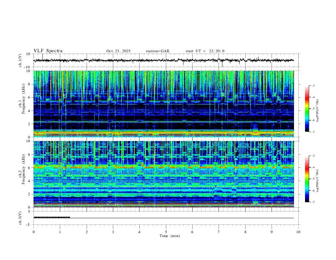Click the 'station=GAK' label

(x=157, y=51)
